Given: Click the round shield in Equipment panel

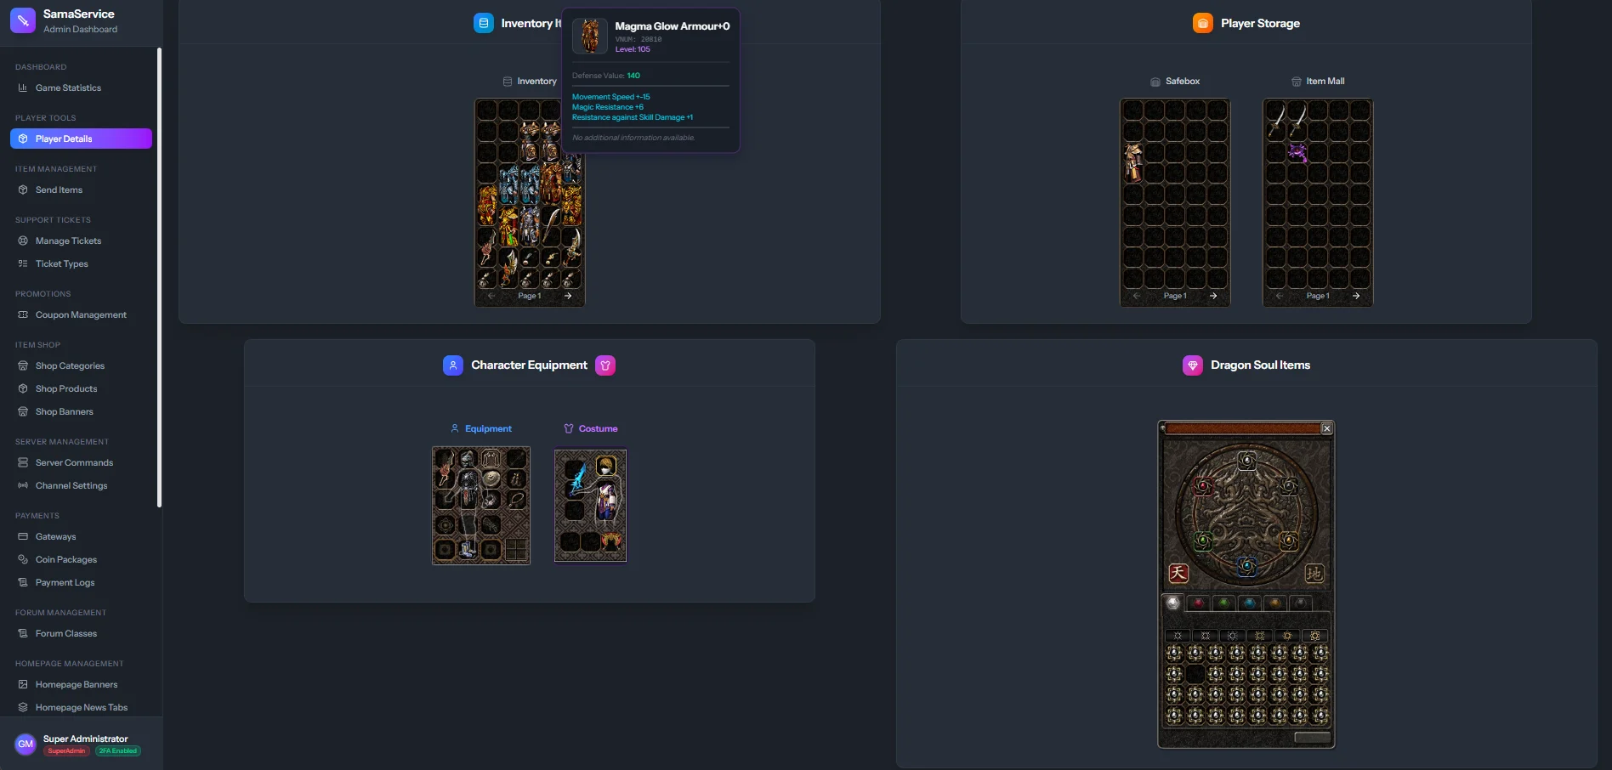Looking at the screenshot, I should click(x=491, y=478).
